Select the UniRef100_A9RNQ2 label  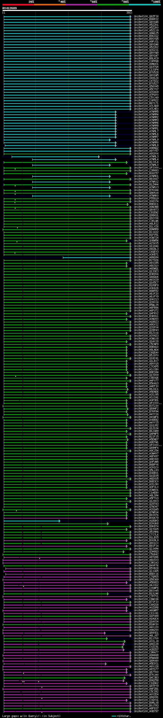click(146, 148)
